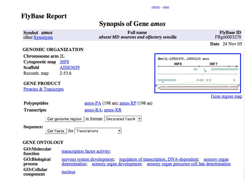Click the Synopsis of Gene amos heading
This screenshot has height=189, width=252.
pos(132,24)
